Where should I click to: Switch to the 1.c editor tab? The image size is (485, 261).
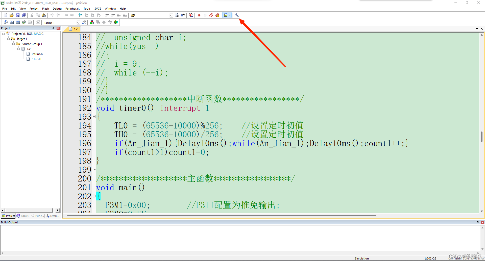[x=74, y=29]
